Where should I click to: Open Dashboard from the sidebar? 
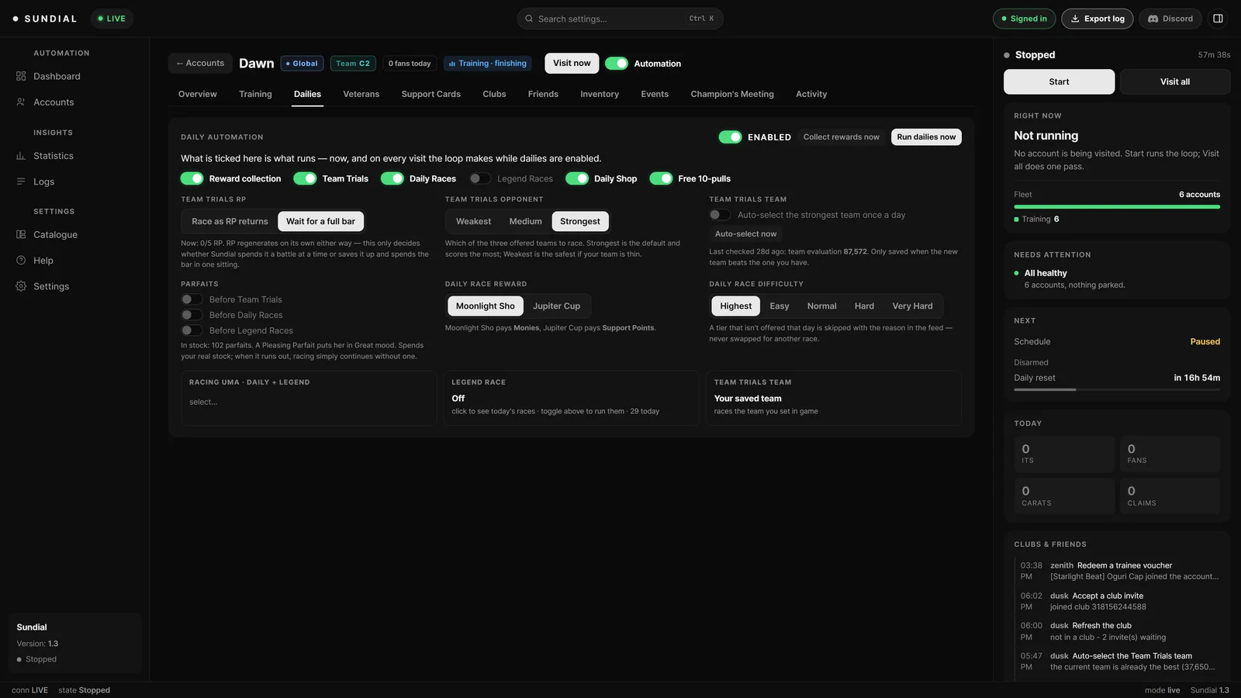pos(57,76)
